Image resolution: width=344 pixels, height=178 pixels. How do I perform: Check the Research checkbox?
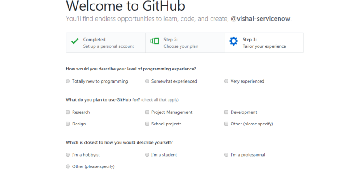(68, 112)
